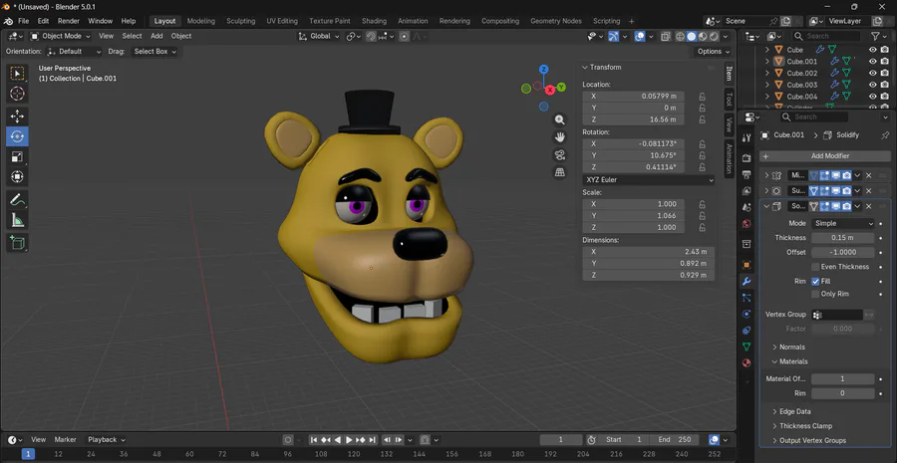897x463 pixels.
Task: Open Global transform orientation dropdown
Action: click(x=319, y=36)
